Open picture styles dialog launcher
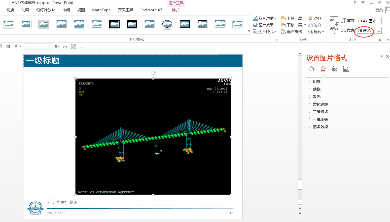 (x=276, y=40)
